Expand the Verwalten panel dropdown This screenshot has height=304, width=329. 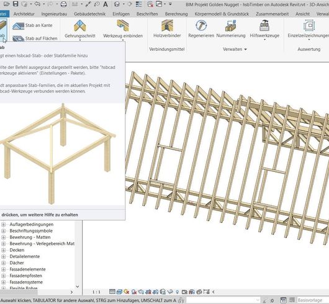point(235,49)
